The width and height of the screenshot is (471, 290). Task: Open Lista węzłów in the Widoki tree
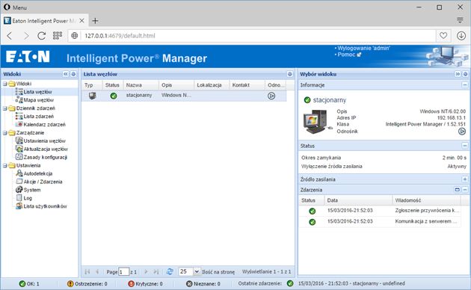click(37, 92)
